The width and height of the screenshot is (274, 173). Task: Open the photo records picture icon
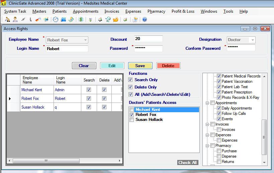pos(46,19)
